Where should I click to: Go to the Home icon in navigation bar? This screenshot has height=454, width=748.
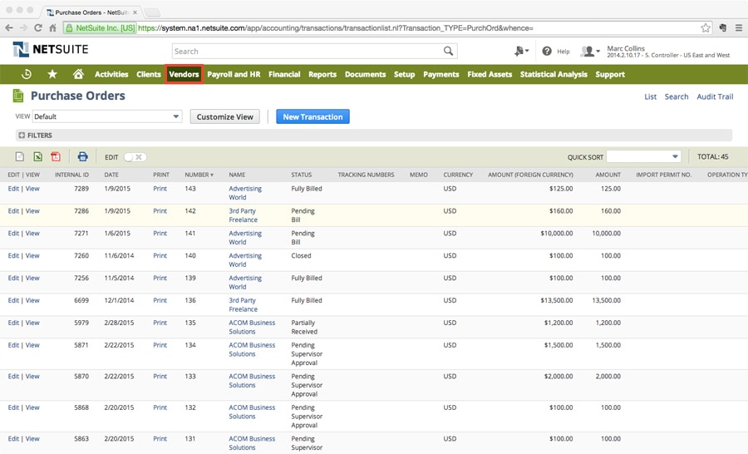tap(78, 74)
